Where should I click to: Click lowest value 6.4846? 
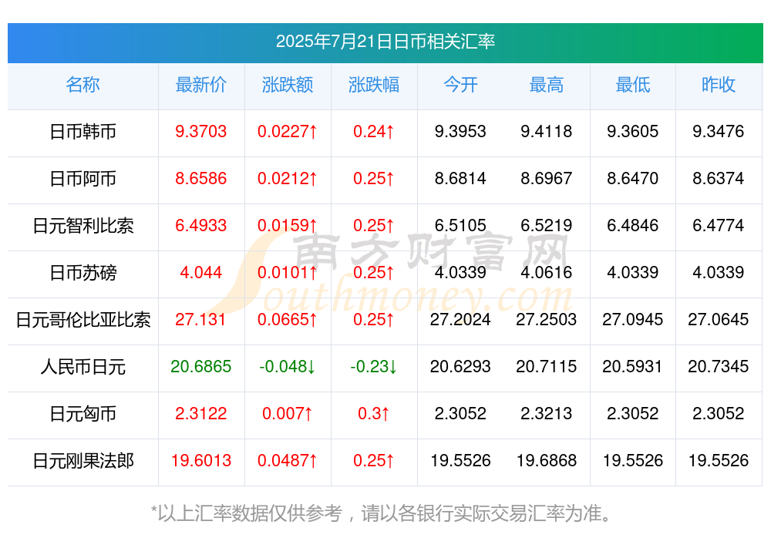(x=633, y=225)
